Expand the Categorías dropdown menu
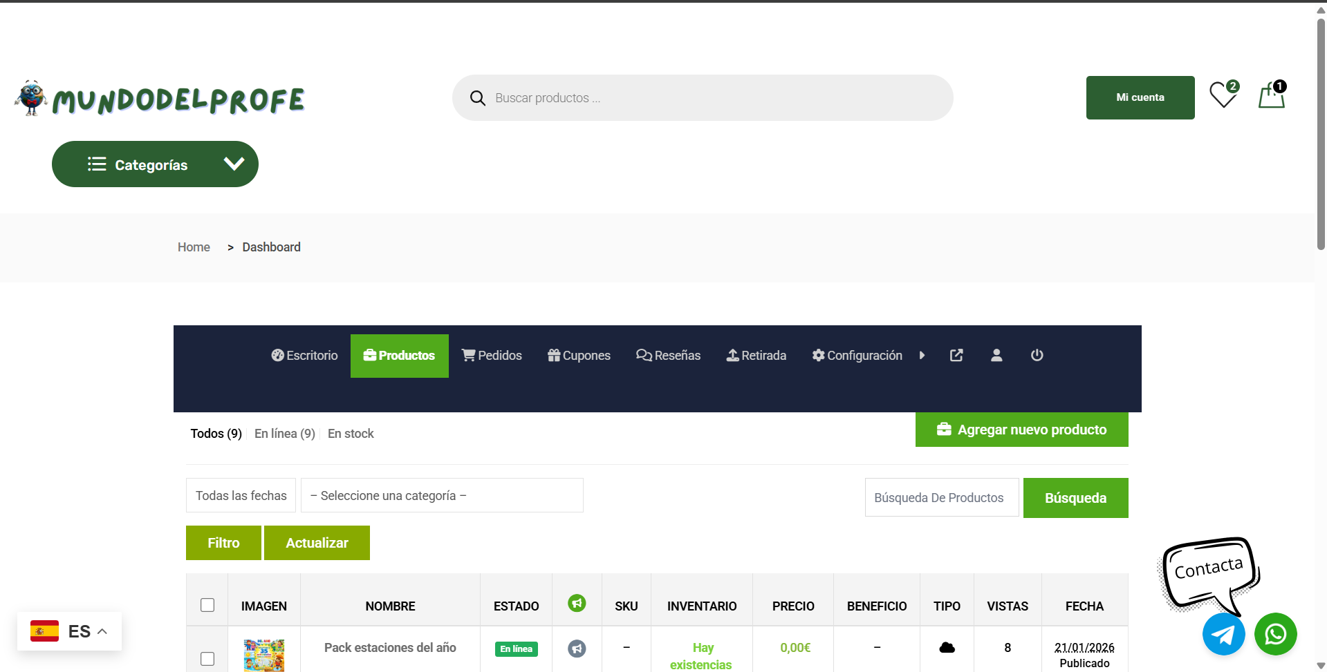The height and width of the screenshot is (672, 1327). click(155, 164)
